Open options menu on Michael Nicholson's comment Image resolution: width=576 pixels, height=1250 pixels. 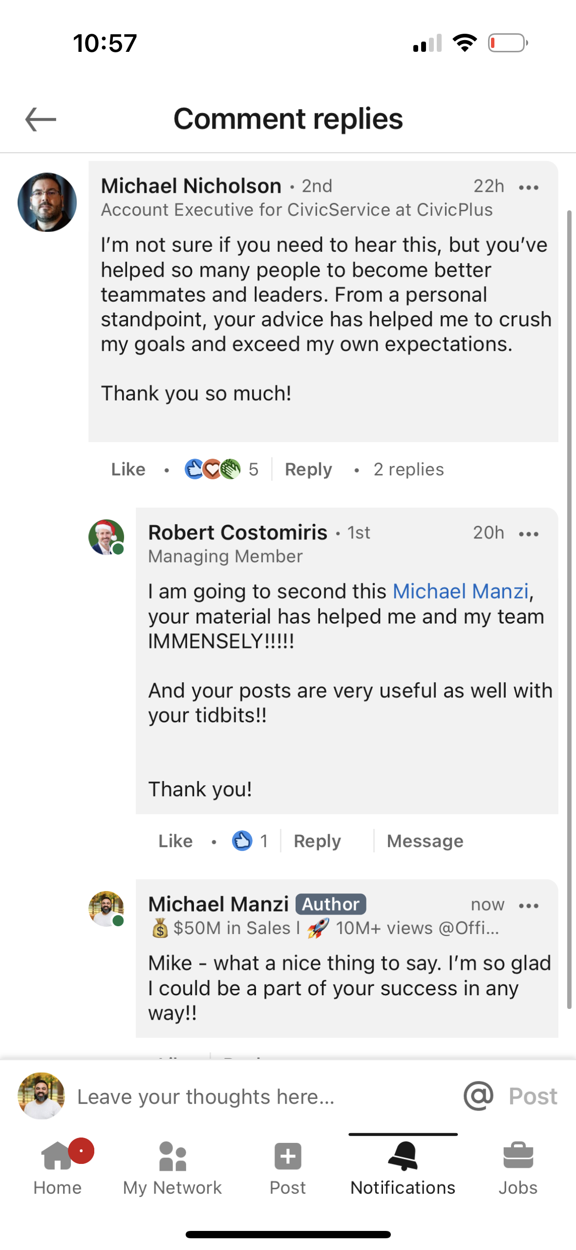point(528,187)
